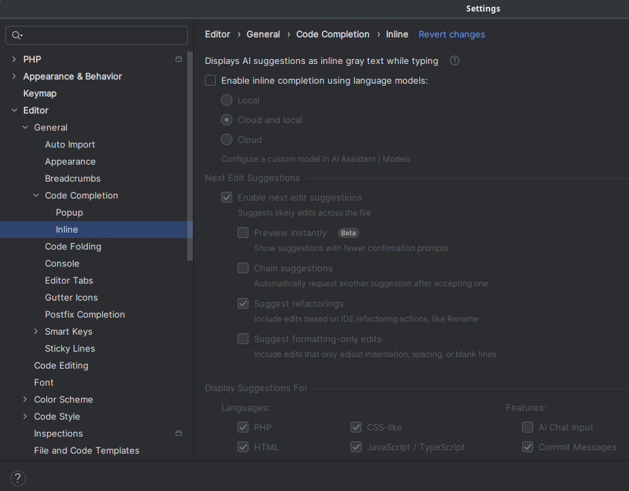The width and height of the screenshot is (629, 491).
Task: Check the AI Chat Input feature
Action: [x=528, y=427]
